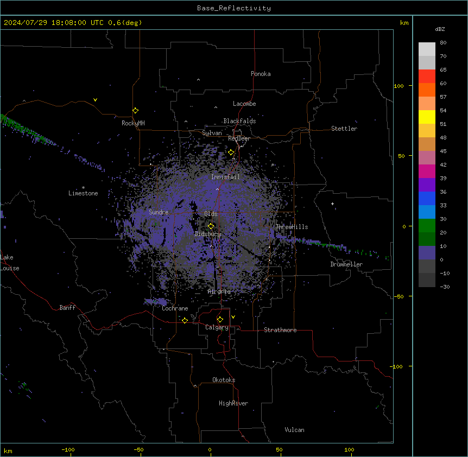Click the asterisk marker east of Innisfail
The image size is (468, 457).
273,164
